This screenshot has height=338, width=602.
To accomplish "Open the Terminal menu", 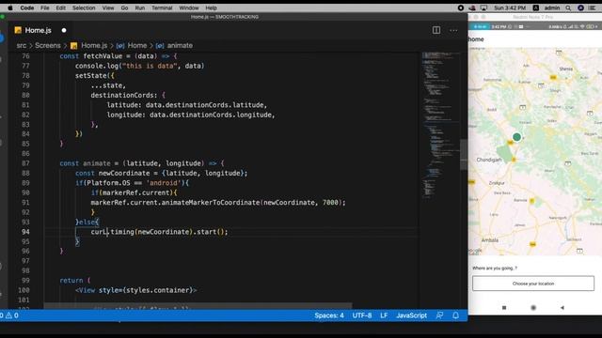I will 162,8.
